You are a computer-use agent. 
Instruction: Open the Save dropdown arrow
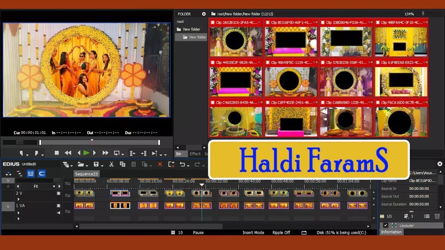click(x=102, y=166)
